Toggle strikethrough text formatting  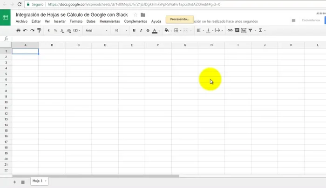point(147,30)
